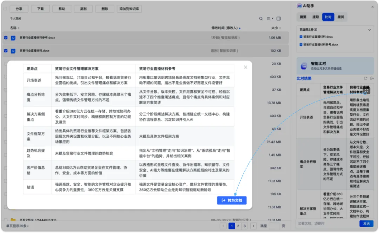Click the list view icon next to search
The width and height of the screenshot is (379, 233).
pos(268,18)
